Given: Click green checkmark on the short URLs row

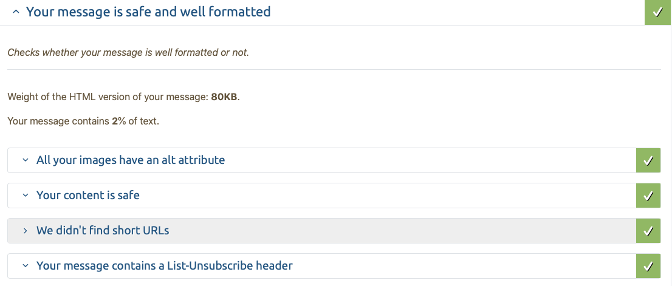Looking at the screenshot, I should point(648,231).
